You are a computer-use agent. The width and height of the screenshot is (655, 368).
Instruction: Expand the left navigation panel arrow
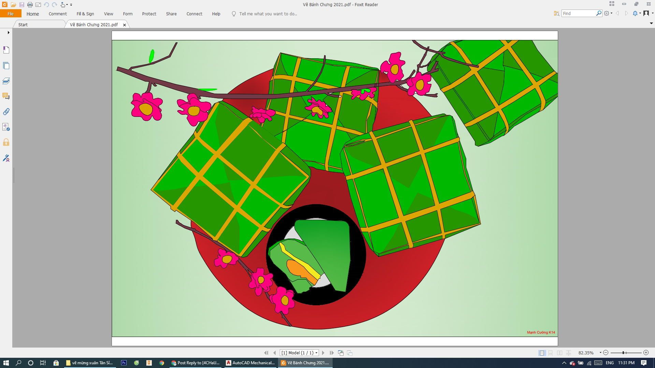click(9, 32)
